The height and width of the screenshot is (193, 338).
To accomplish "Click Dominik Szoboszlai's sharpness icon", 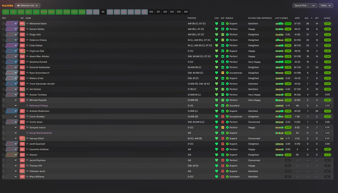I will point(223,67).
